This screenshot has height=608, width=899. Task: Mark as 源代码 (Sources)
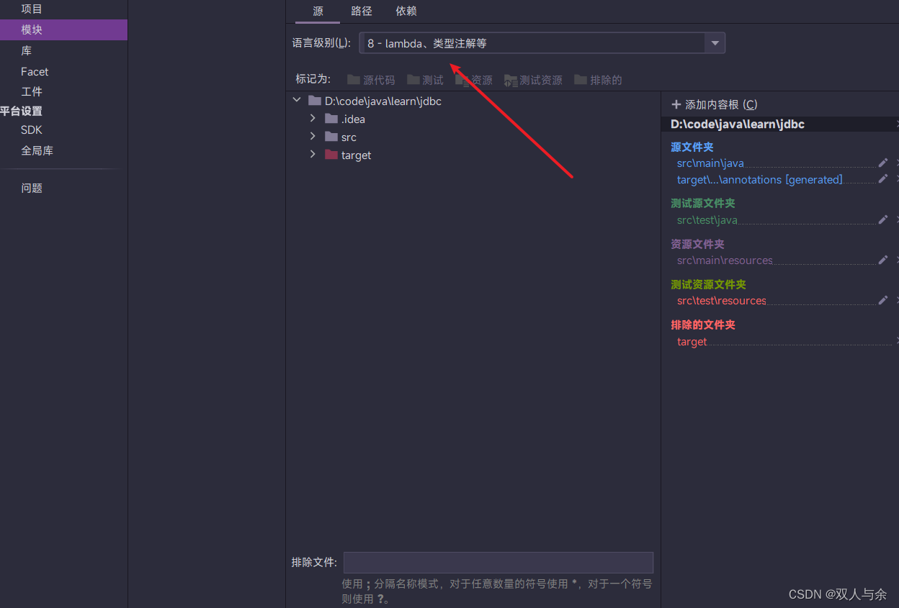pyautogui.click(x=371, y=80)
